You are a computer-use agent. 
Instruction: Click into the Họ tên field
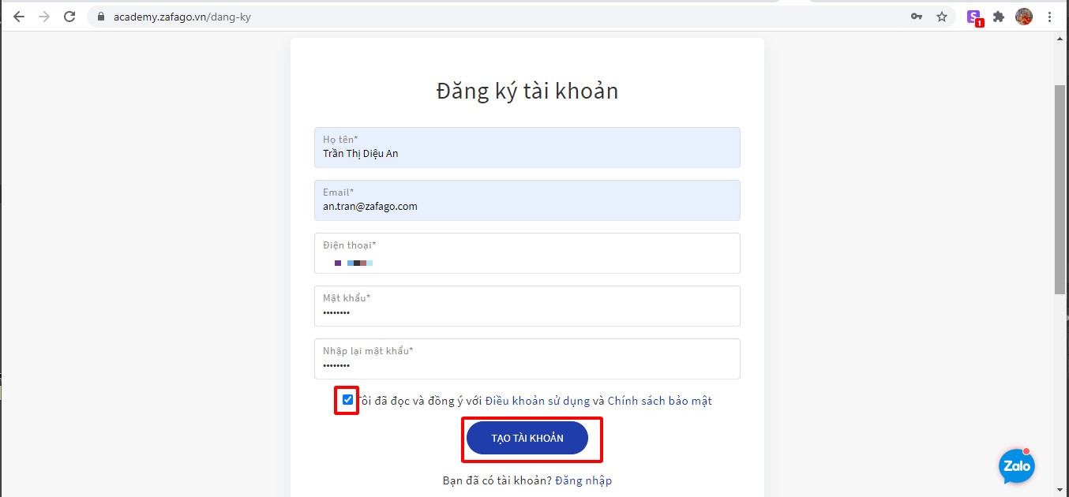(527, 148)
